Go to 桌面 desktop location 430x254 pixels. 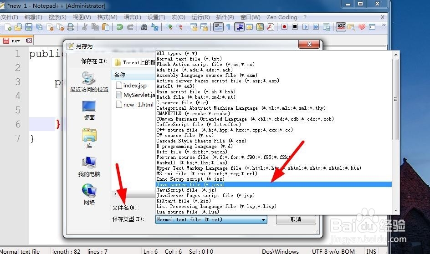pyautogui.click(x=89, y=110)
